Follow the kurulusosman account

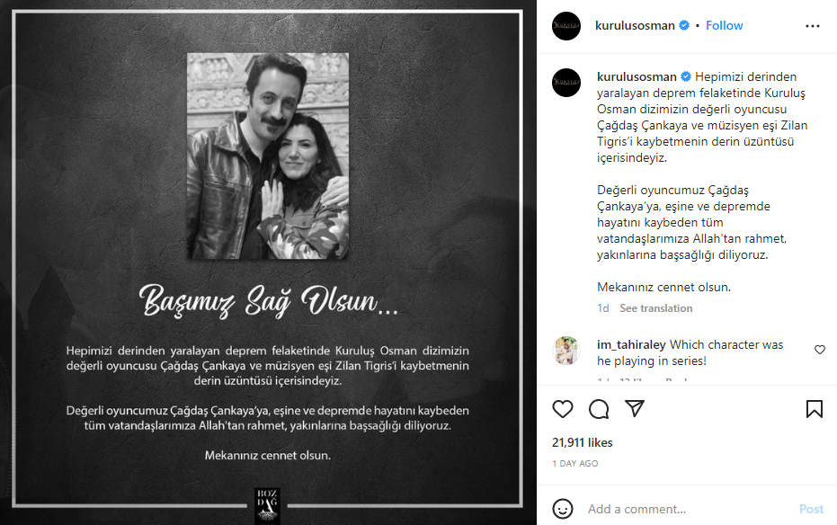724,25
